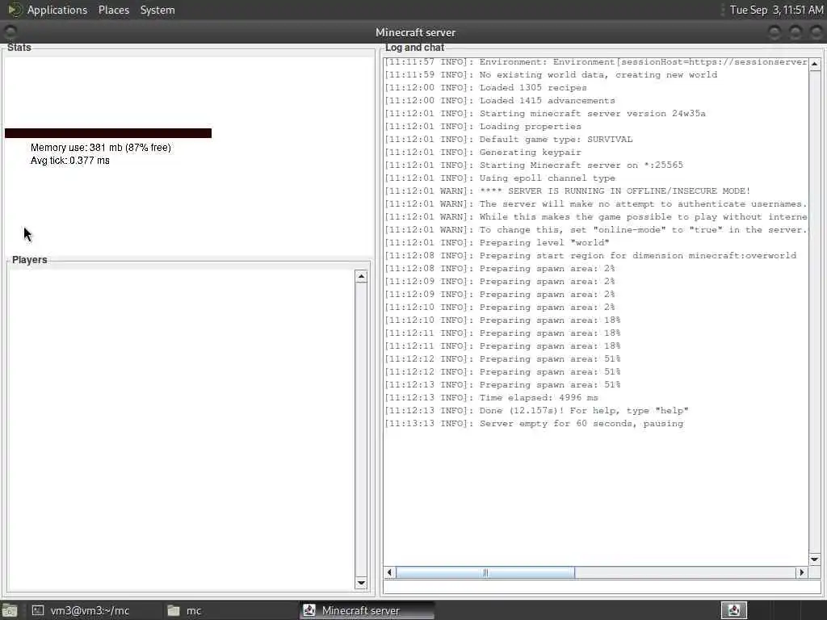Screen dimensions: 827x620
Task: Click the Applications menu logo icon
Action: (15, 10)
